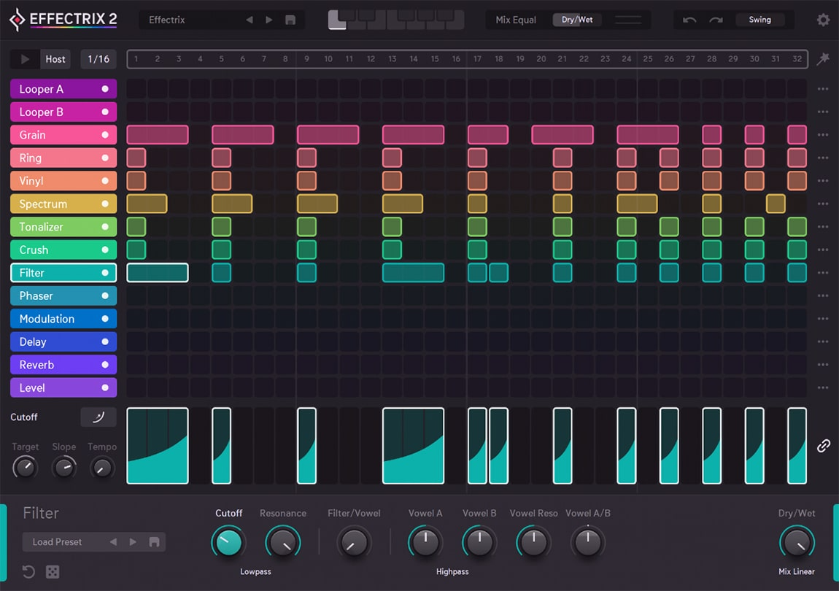839x591 pixels.
Task: Toggle the Grain effect power dot
Action: [x=105, y=135]
